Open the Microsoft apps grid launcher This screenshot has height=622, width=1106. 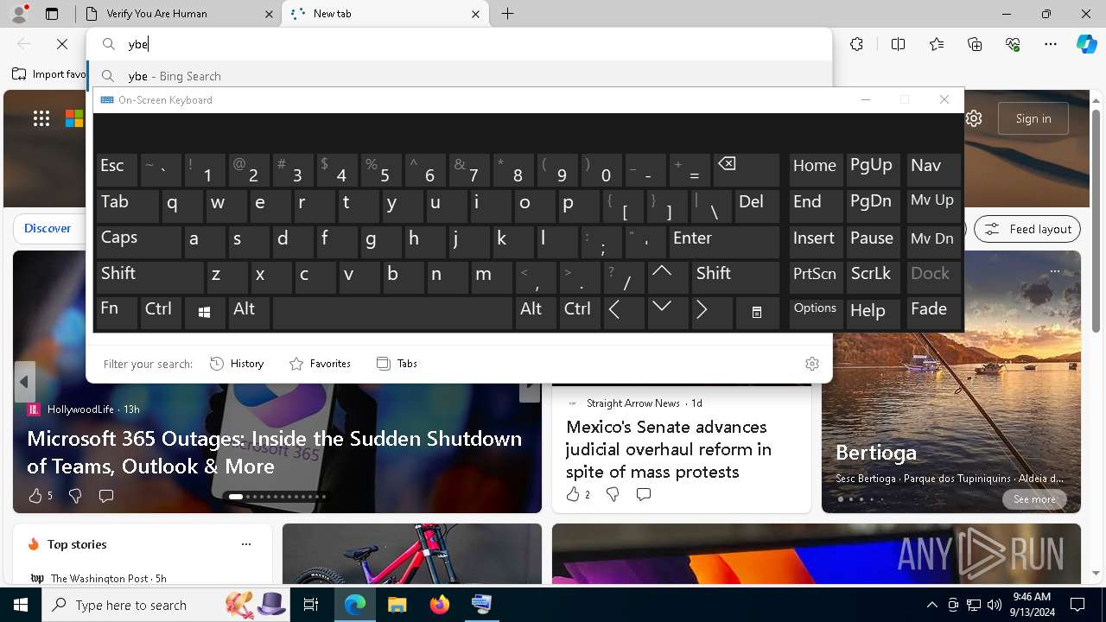tap(41, 118)
